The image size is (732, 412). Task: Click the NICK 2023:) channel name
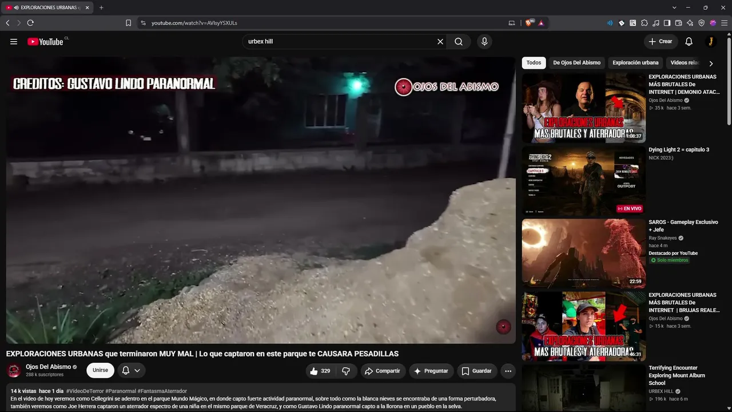(662, 157)
